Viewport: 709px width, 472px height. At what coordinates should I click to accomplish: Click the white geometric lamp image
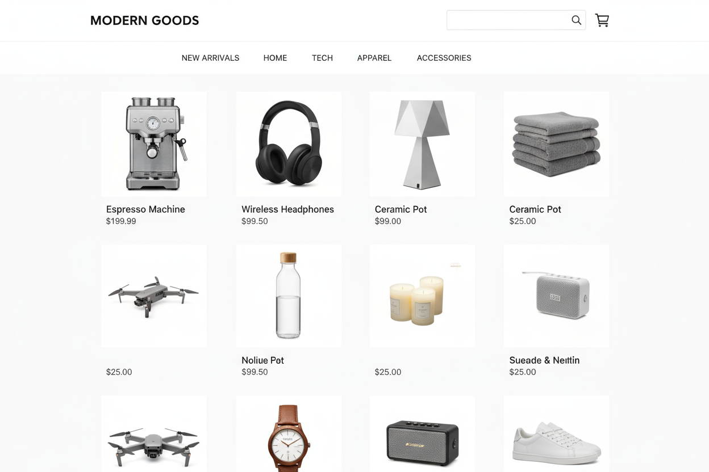(422, 144)
